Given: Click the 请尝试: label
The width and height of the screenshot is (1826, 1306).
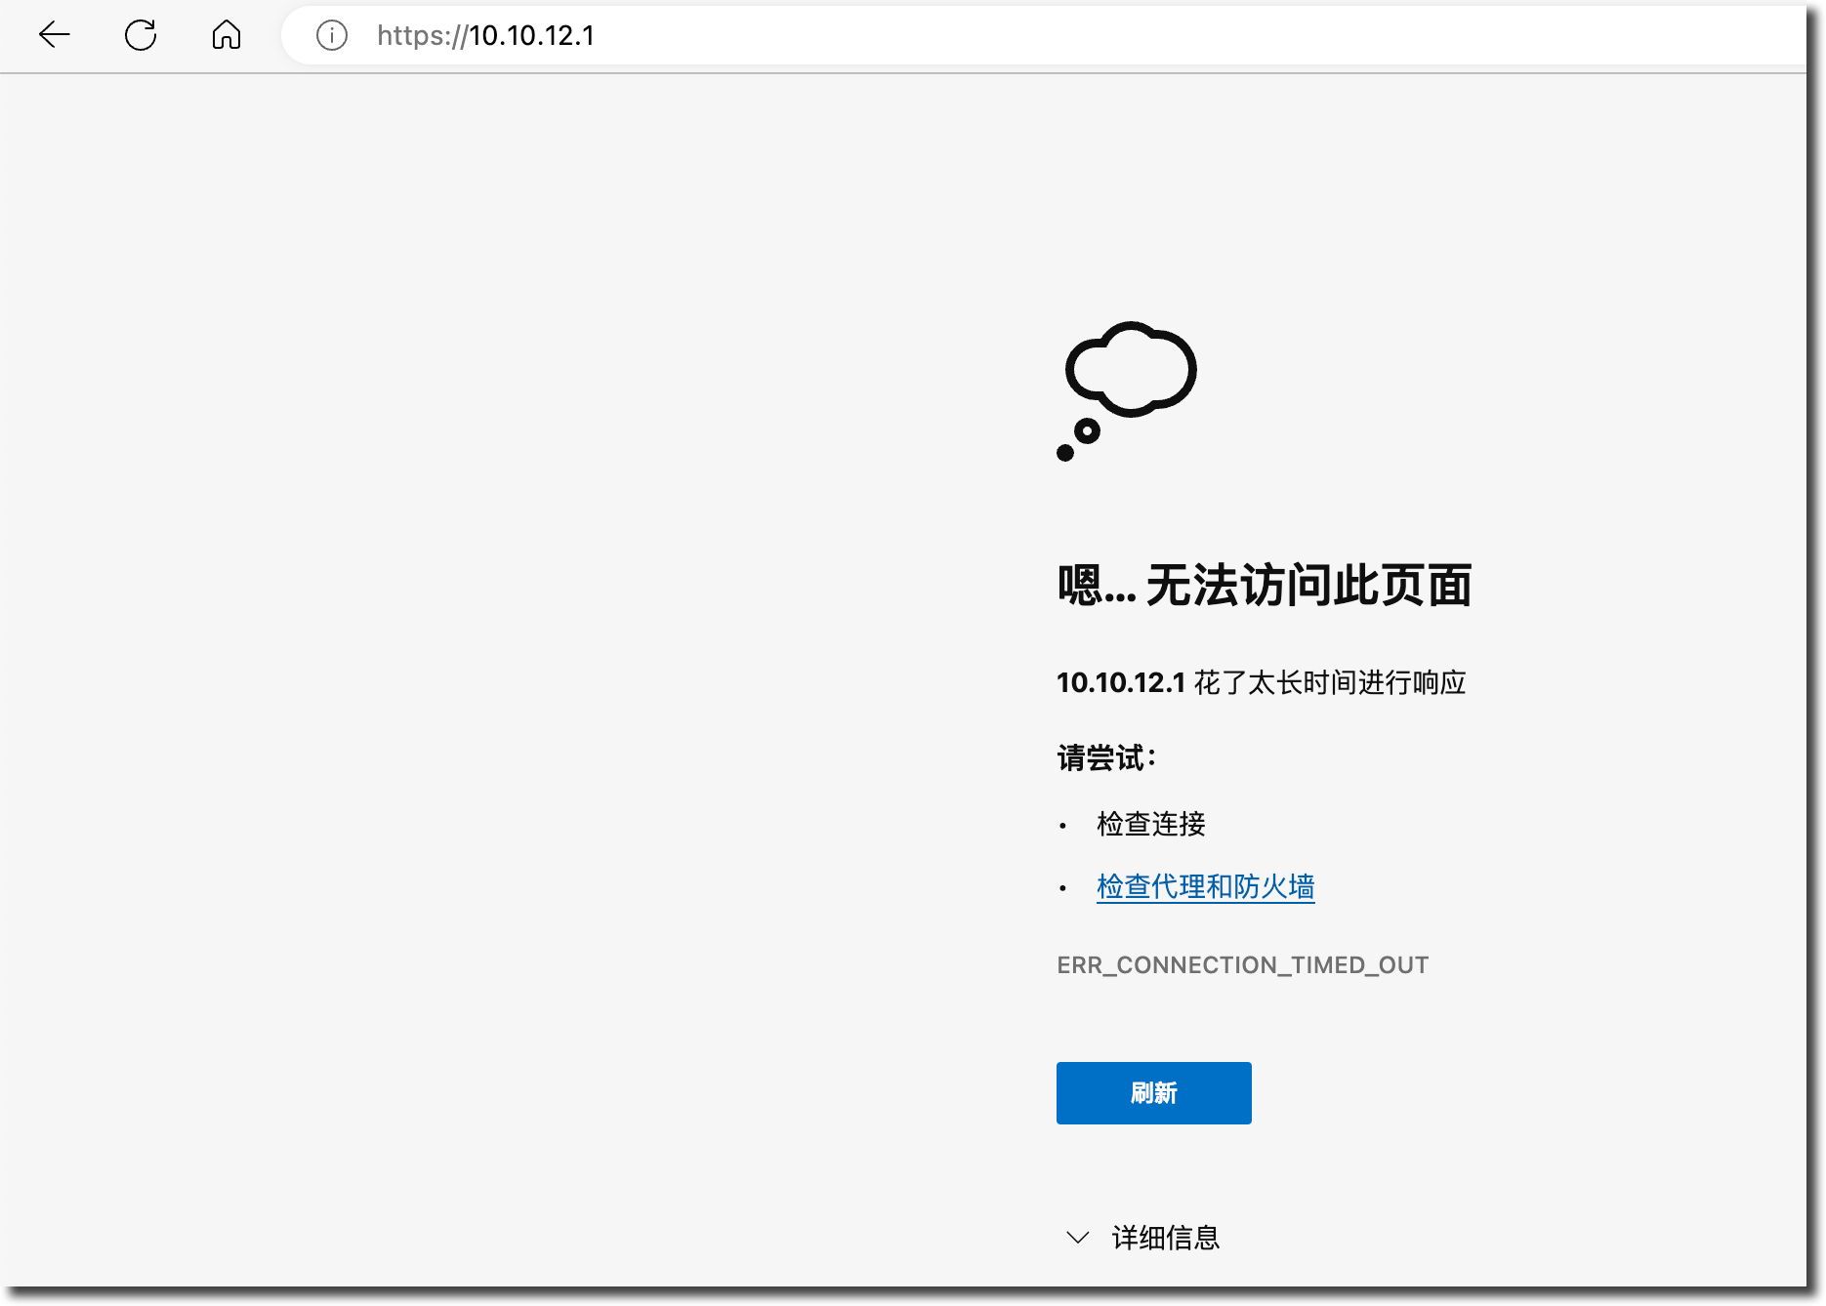Looking at the screenshot, I should click(x=1106, y=757).
